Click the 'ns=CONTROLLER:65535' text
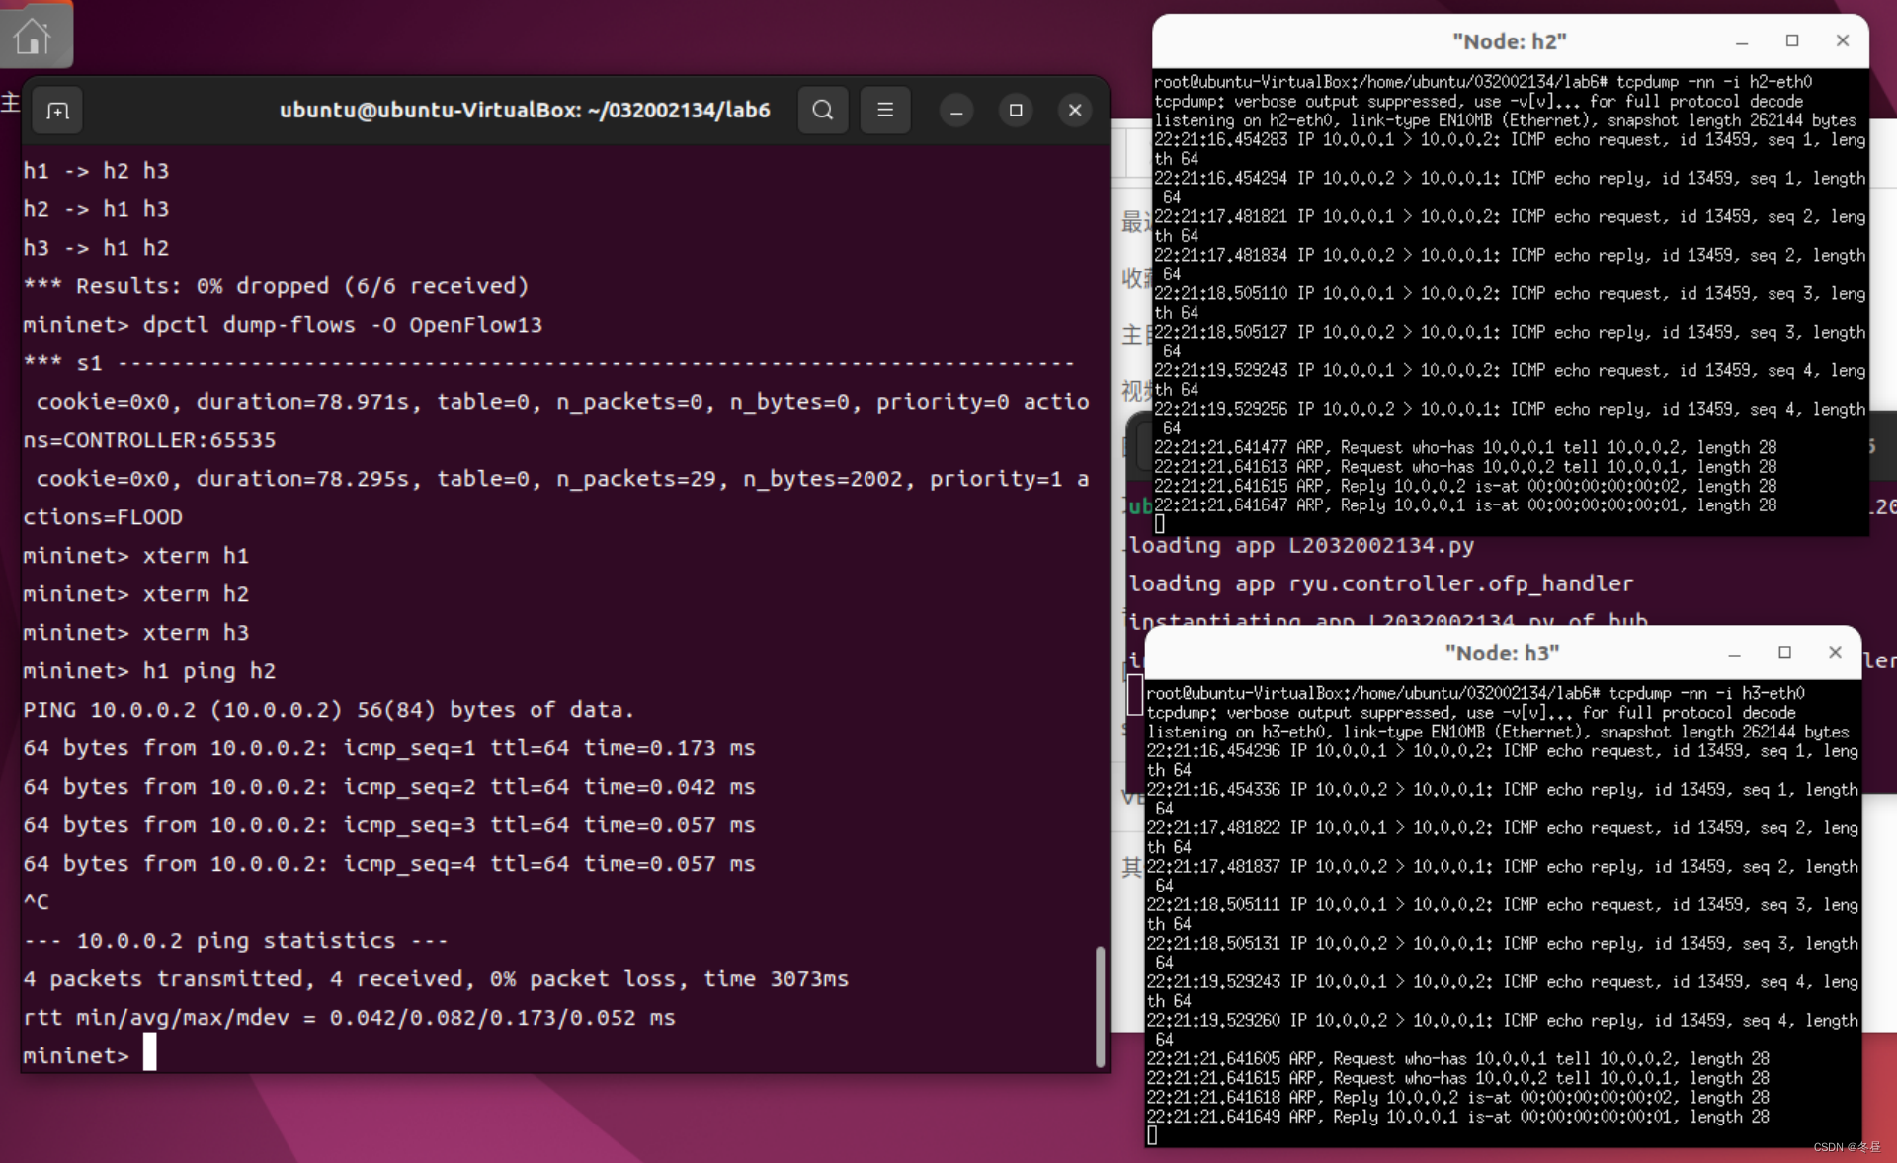The height and width of the screenshot is (1163, 1897). [149, 440]
